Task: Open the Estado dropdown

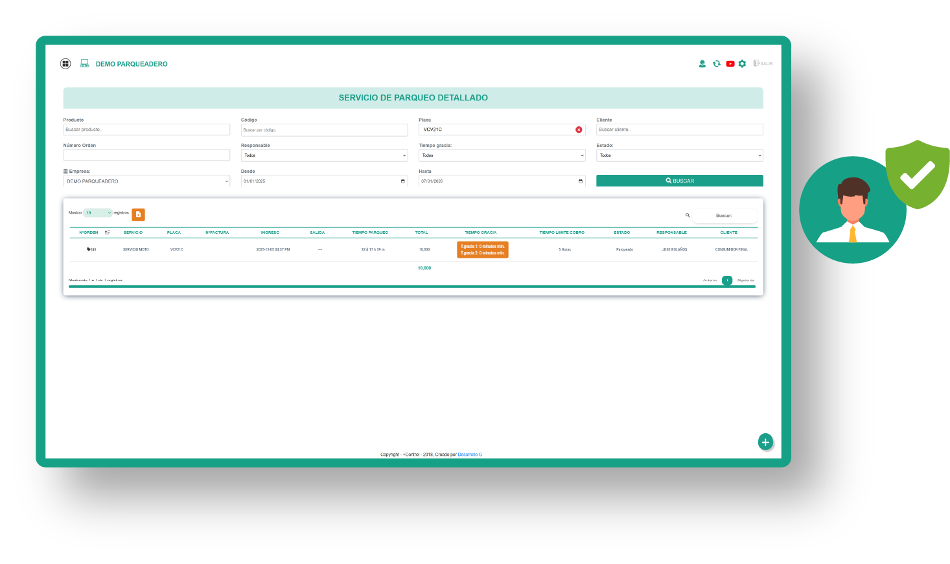Action: coord(679,155)
